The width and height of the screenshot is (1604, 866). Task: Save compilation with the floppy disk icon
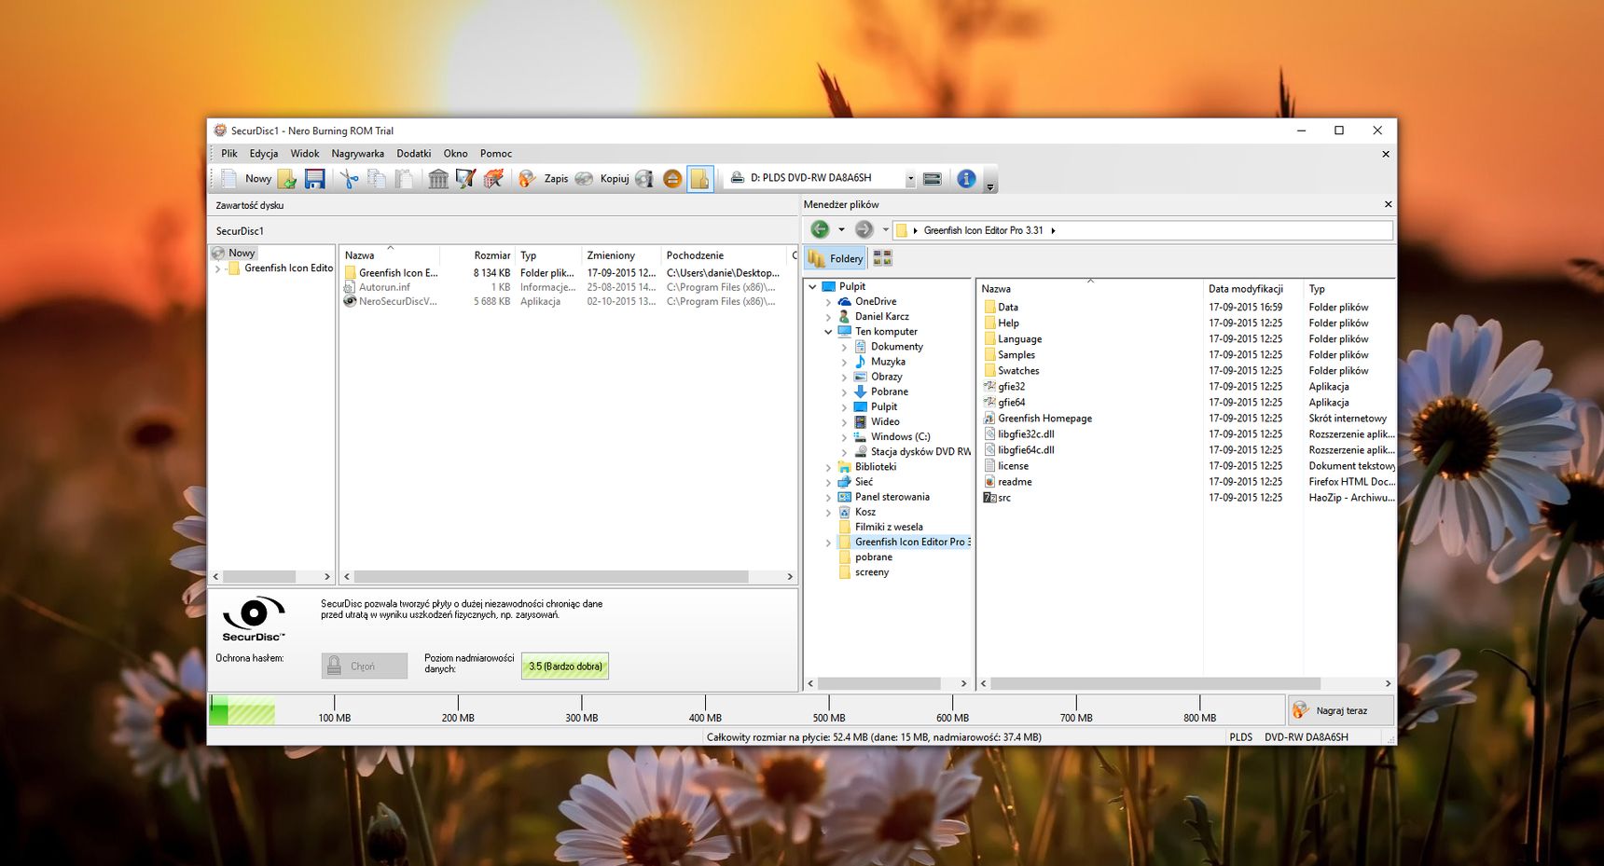(x=315, y=178)
